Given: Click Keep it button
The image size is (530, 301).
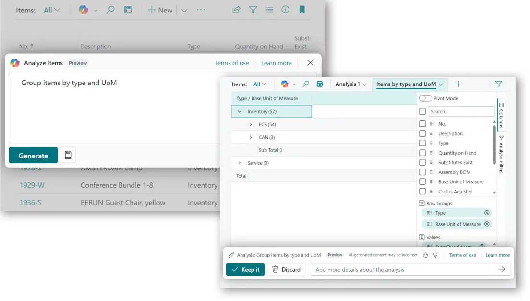Looking at the screenshot, I should pos(245,269).
